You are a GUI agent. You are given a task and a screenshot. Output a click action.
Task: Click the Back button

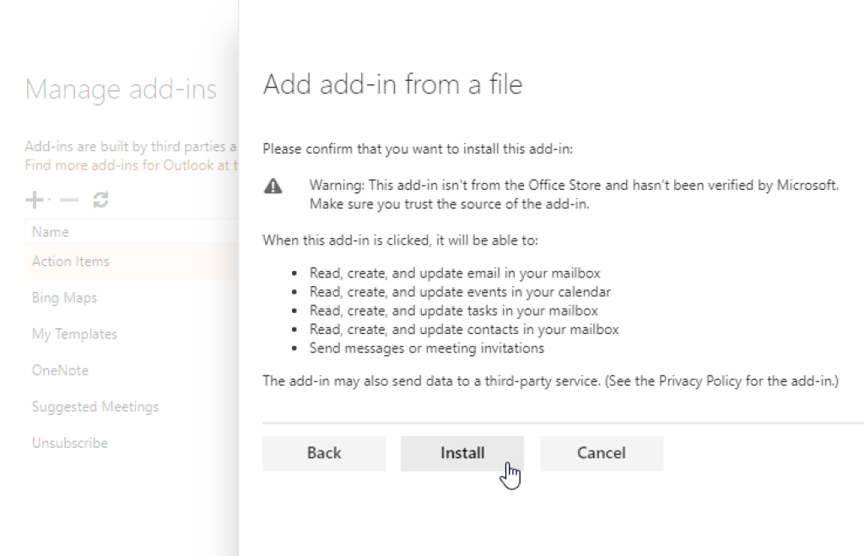click(323, 453)
